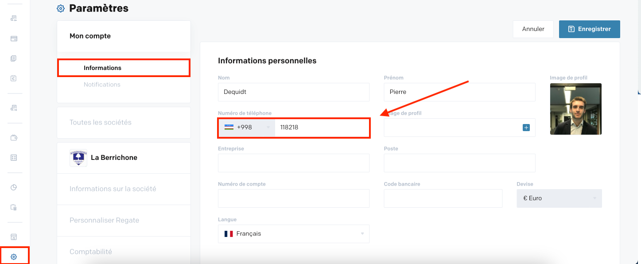Open Toutes les sociétés section
This screenshot has width=641, height=264.
[124, 123]
